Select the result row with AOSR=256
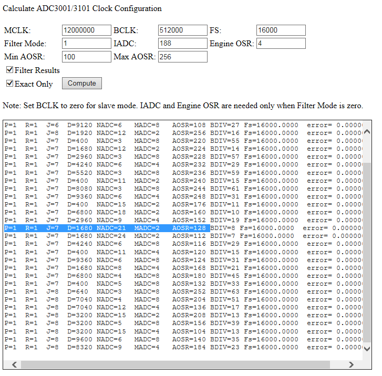The width and height of the screenshot is (382, 376). point(183,133)
